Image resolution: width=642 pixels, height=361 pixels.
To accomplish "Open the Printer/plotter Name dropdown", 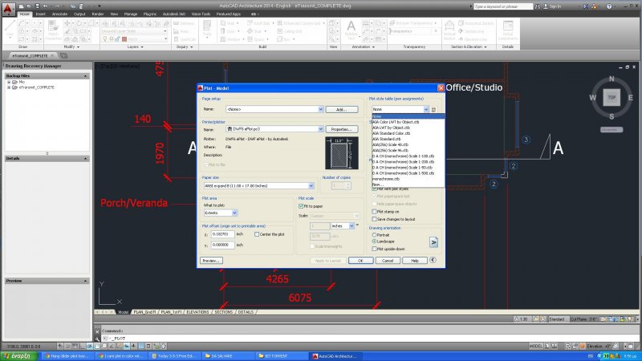I will click(320, 129).
